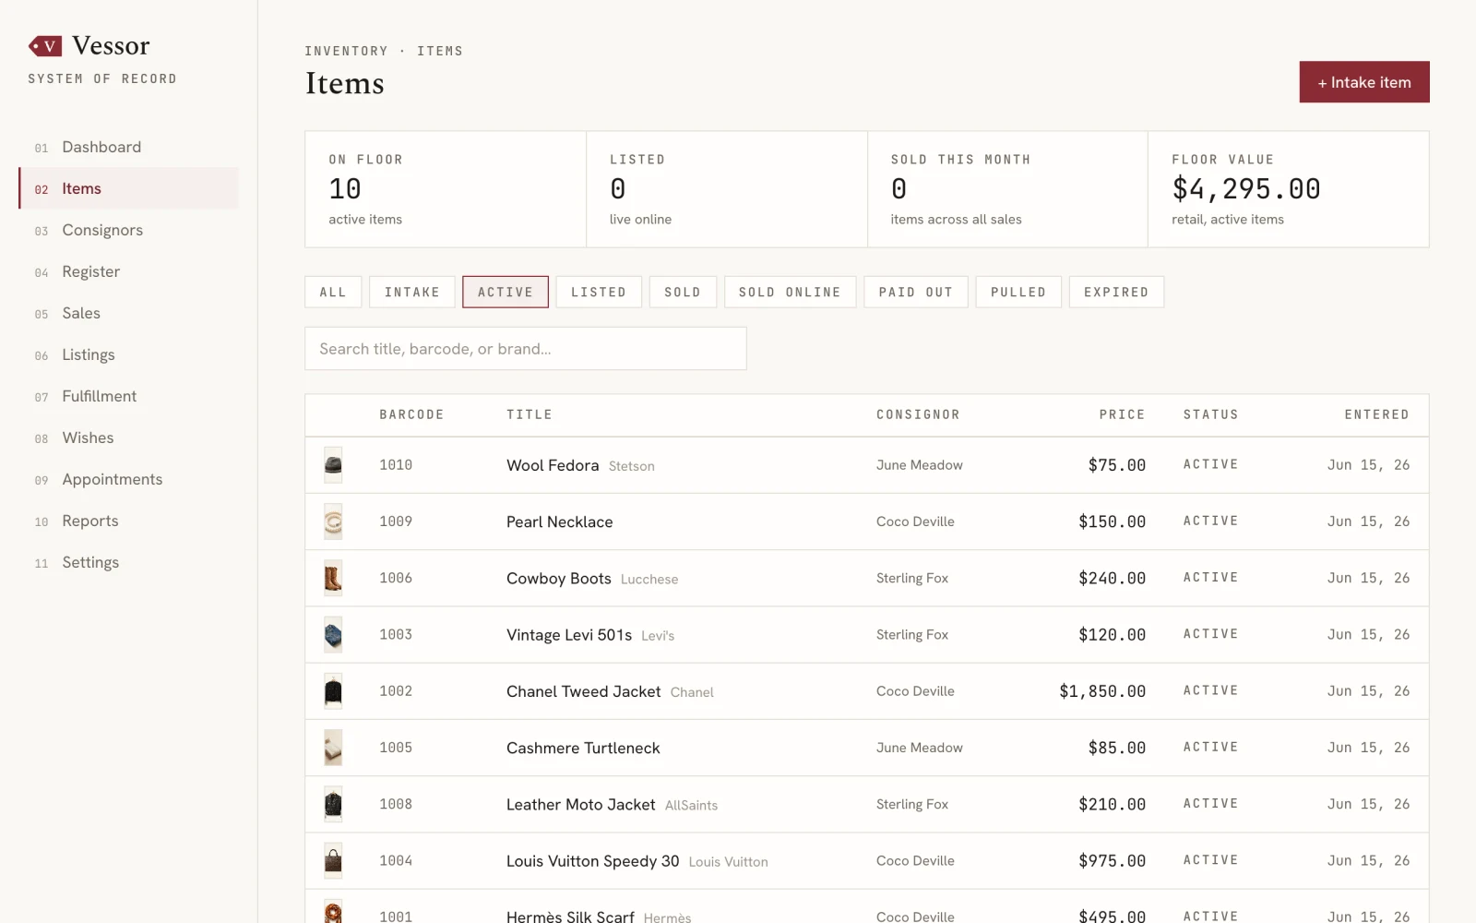1476x923 pixels.
Task: Click barcode 1009 in the table
Action: pos(396,521)
